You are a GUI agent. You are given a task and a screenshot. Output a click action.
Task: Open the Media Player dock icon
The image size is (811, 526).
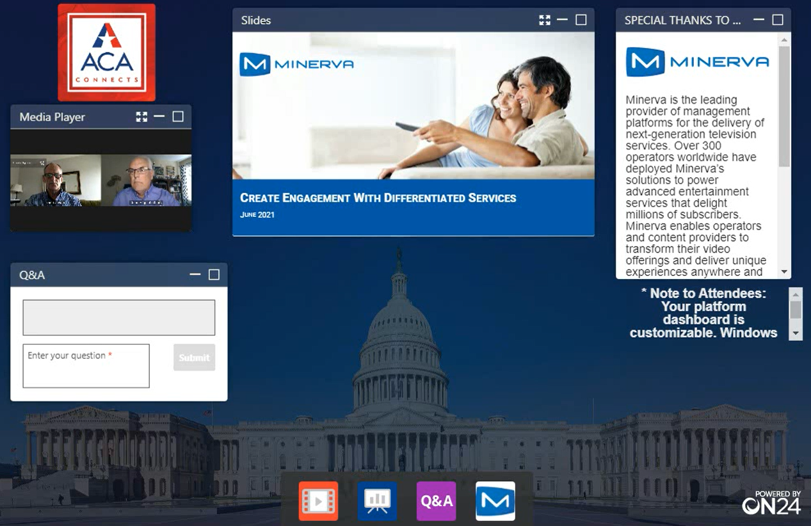tap(318, 501)
